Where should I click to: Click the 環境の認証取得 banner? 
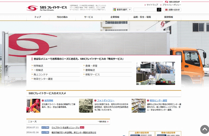(x=168, y=134)
